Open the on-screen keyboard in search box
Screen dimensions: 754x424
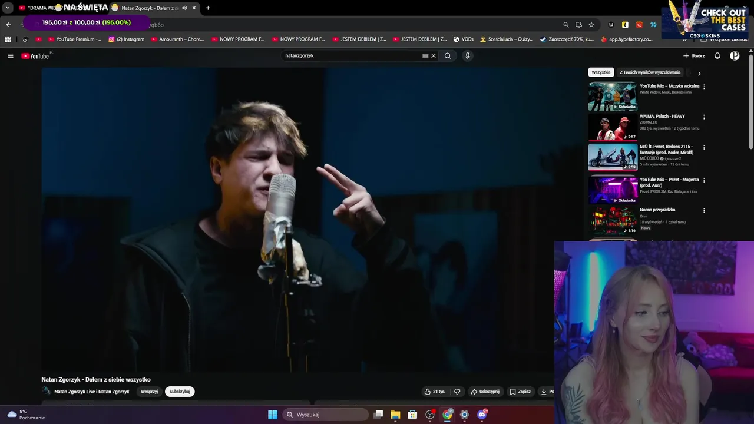point(425,56)
